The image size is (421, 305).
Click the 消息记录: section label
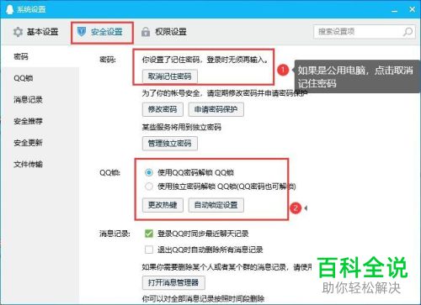click(x=115, y=234)
